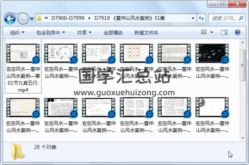Click the folder icon in the address bar

(39, 18)
